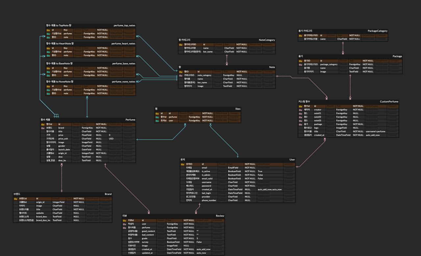Select the perfume_top_notes table title
The width and height of the screenshot is (421, 256).
pyautogui.click(x=124, y=25)
